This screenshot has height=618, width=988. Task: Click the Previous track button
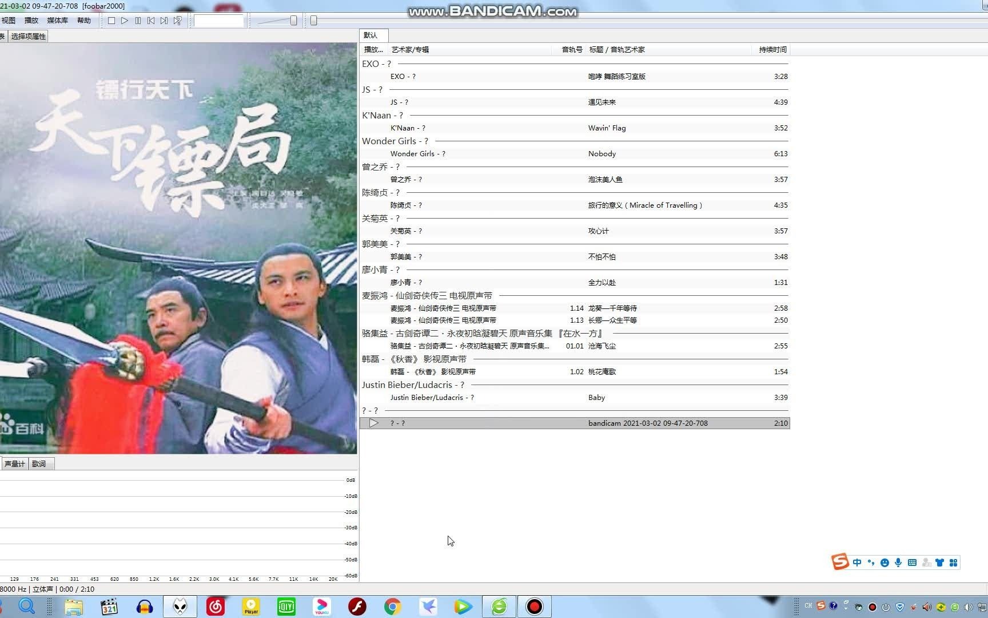tap(151, 21)
